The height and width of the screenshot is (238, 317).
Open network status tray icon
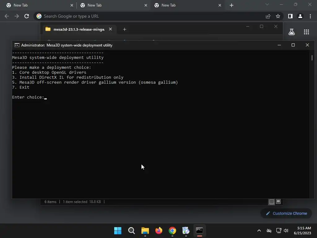(x=279, y=231)
